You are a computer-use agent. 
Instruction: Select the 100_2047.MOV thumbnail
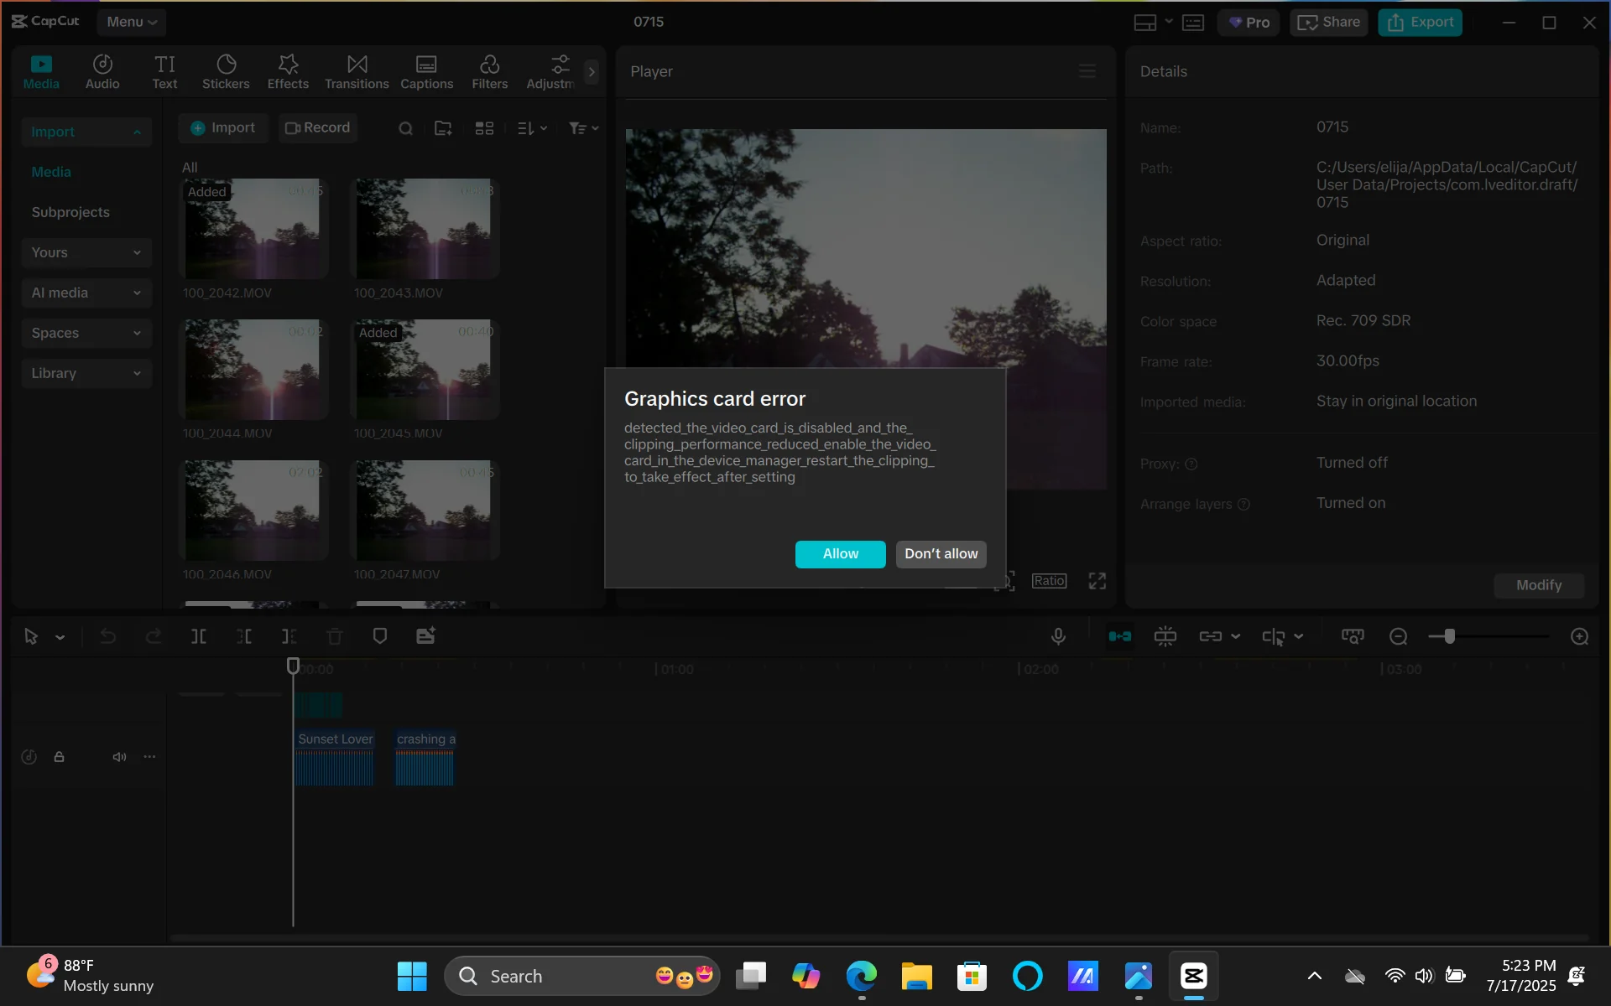425,510
